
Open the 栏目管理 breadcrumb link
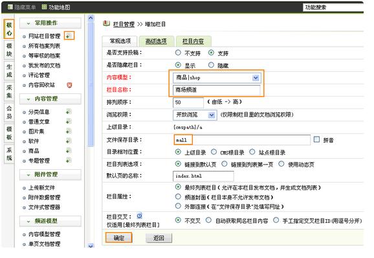coord(124,24)
